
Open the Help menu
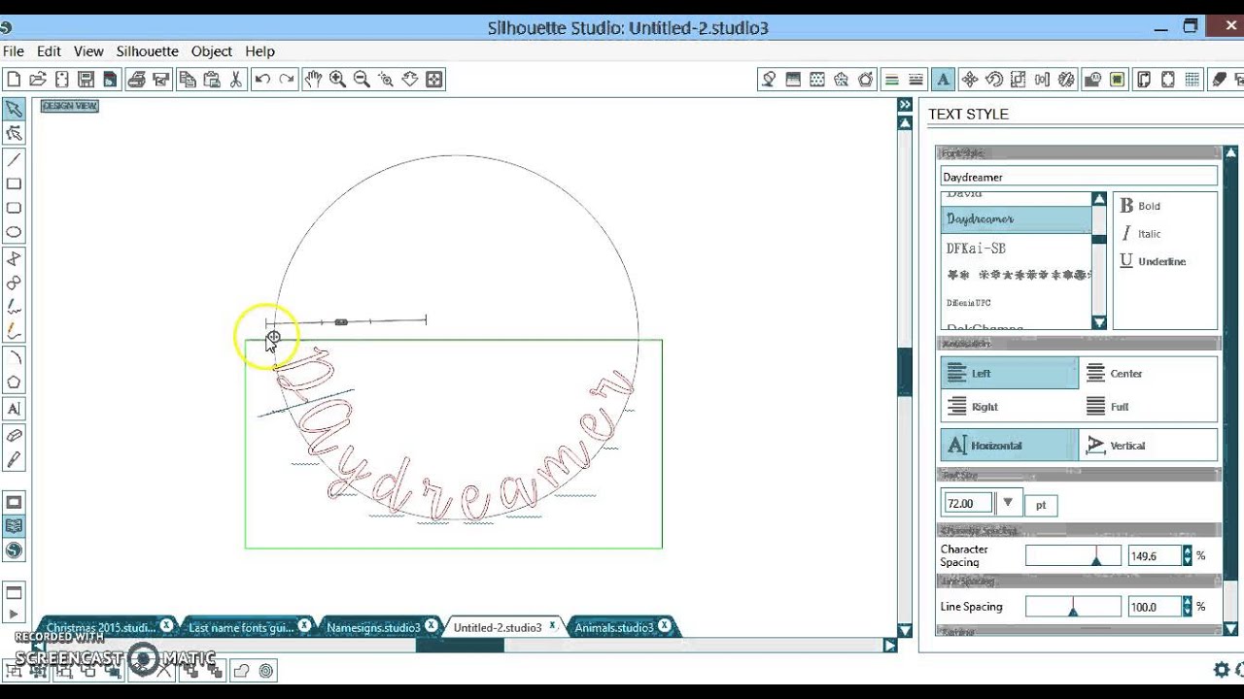tap(259, 51)
